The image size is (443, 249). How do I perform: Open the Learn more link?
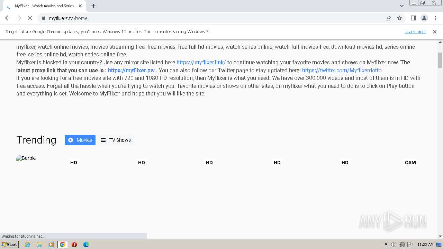pyautogui.click(x=415, y=31)
